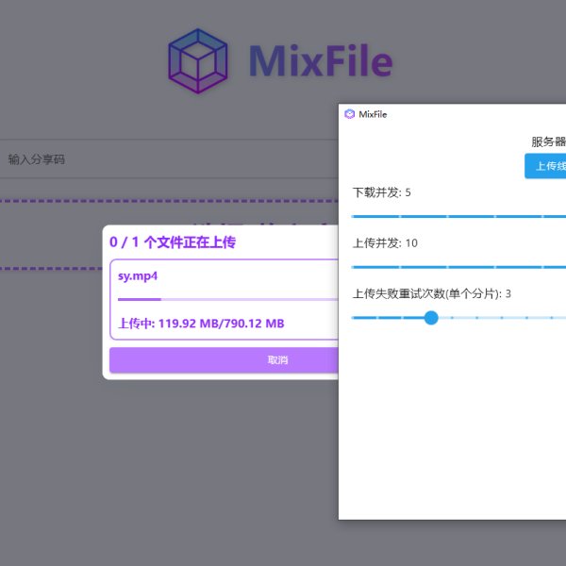Click the 0 / 1 个文件正在上传 heading

(173, 242)
